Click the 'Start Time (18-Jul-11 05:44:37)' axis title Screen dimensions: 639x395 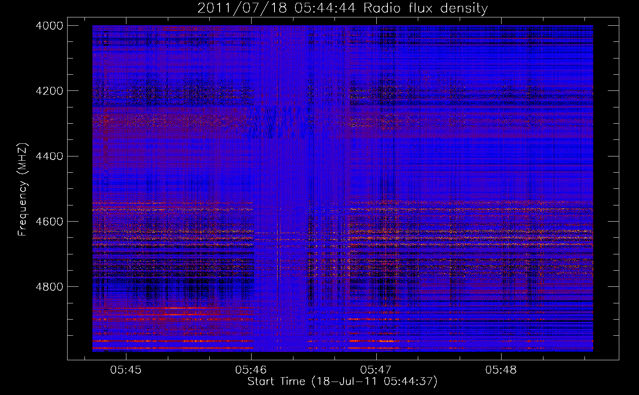click(342, 382)
